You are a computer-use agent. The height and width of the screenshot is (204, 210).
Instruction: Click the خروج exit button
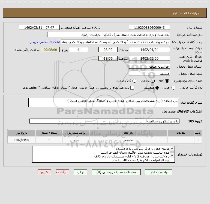44,172
